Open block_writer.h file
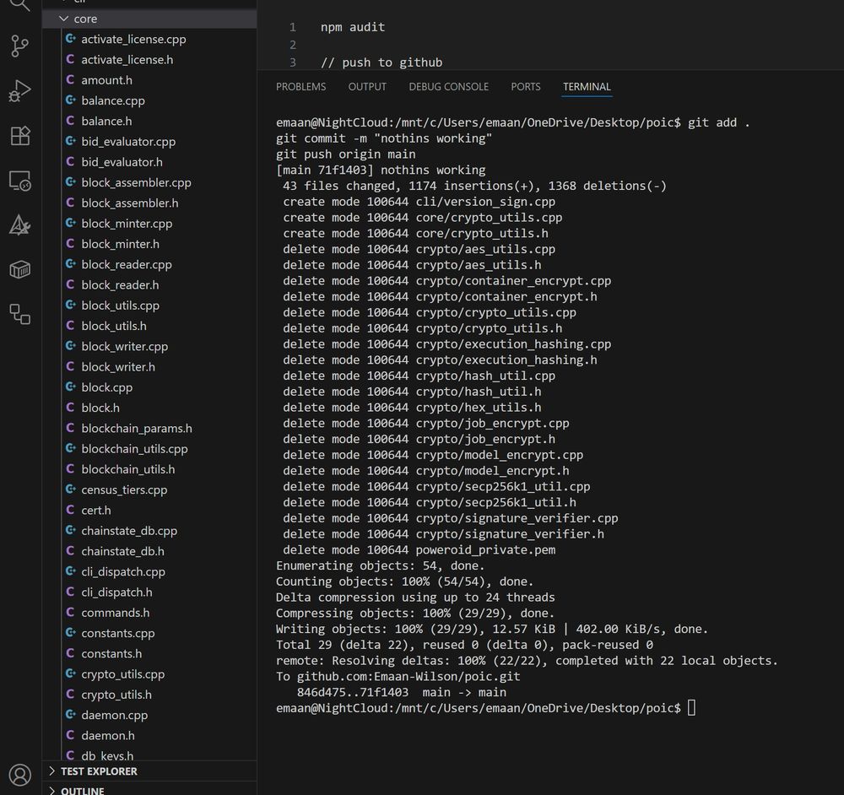 [149, 366]
